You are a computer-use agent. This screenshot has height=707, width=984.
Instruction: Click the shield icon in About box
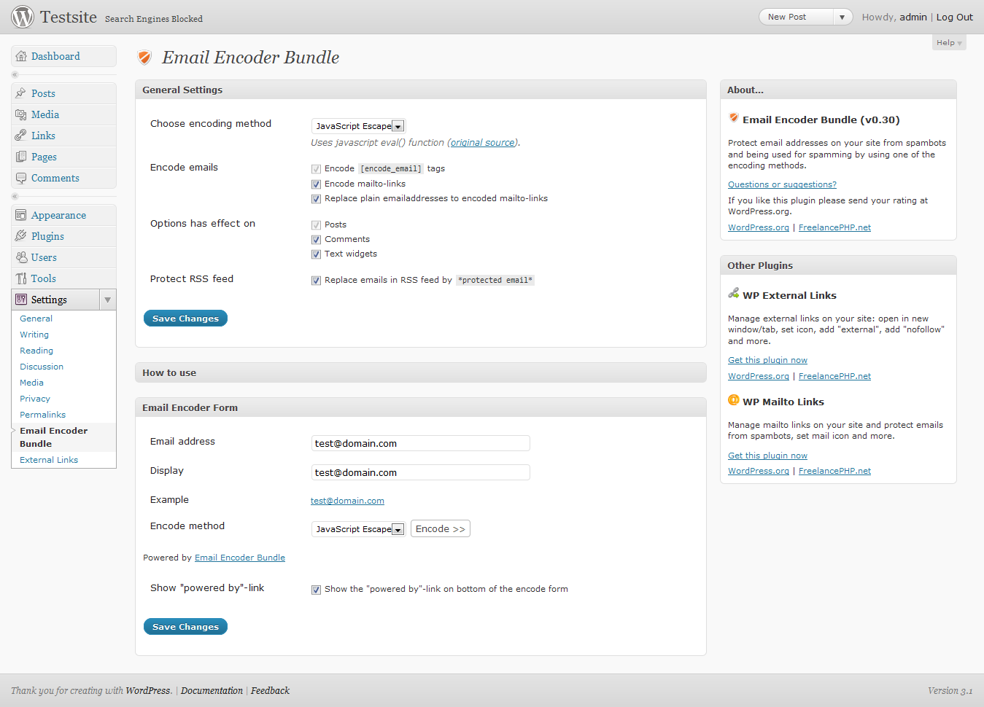pos(734,118)
